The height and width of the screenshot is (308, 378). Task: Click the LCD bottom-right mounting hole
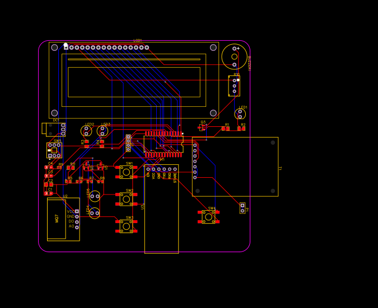click(x=213, y=113)
